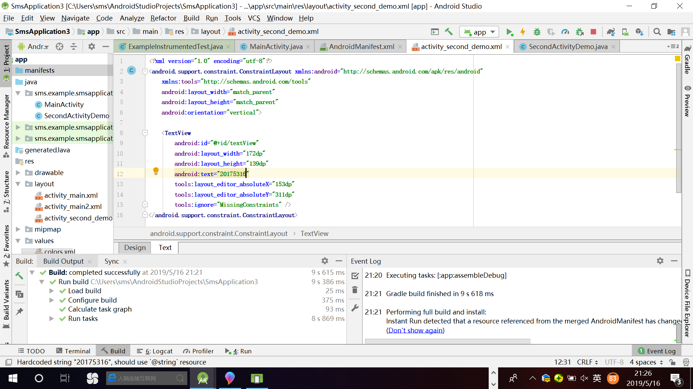This screenshot has width=693, height=389.
Task: Pin the Build tab with pin icon
Action: point(19,312)
